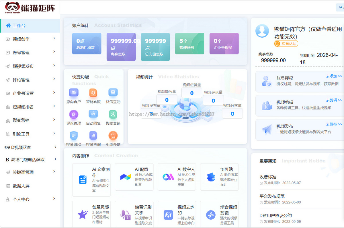Viewport: 344px width, 228px height.
Task: Click the 视频剪辑 camera scissors icon
Action: point(267,106)
